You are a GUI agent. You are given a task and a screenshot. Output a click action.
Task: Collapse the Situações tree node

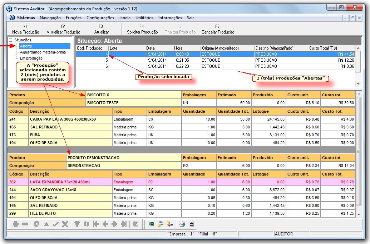pos(11,40)
